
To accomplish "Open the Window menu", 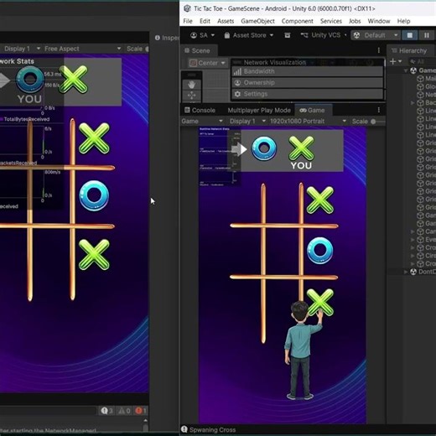I will click(x=379, y=21).
